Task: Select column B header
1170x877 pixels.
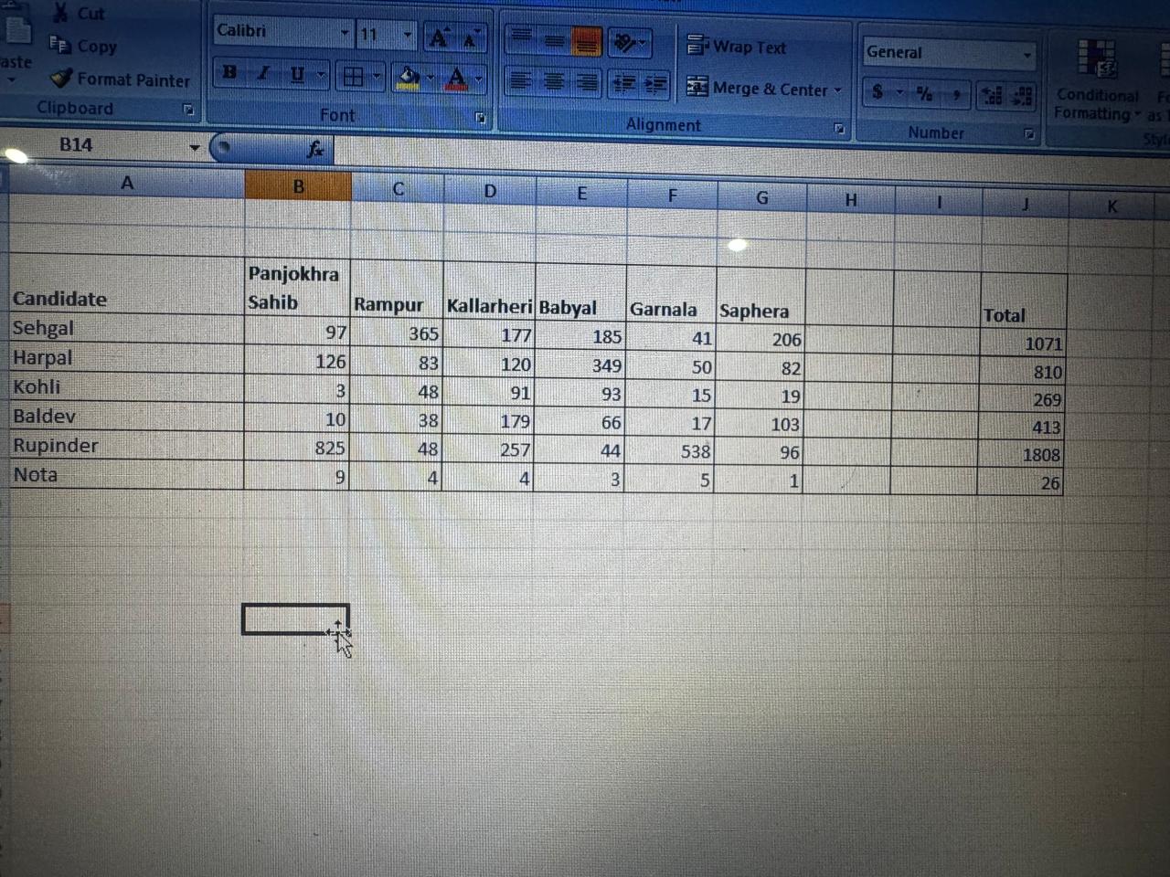Action: pos(298,186)
